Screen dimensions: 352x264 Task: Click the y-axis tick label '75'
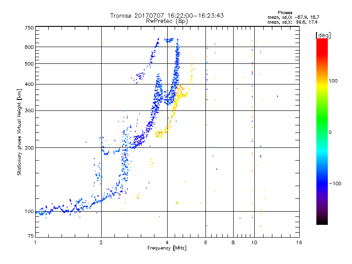coord(31,236)
